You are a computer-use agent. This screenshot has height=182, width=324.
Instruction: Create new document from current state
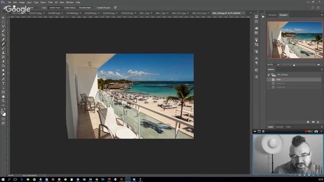(308, 122)
